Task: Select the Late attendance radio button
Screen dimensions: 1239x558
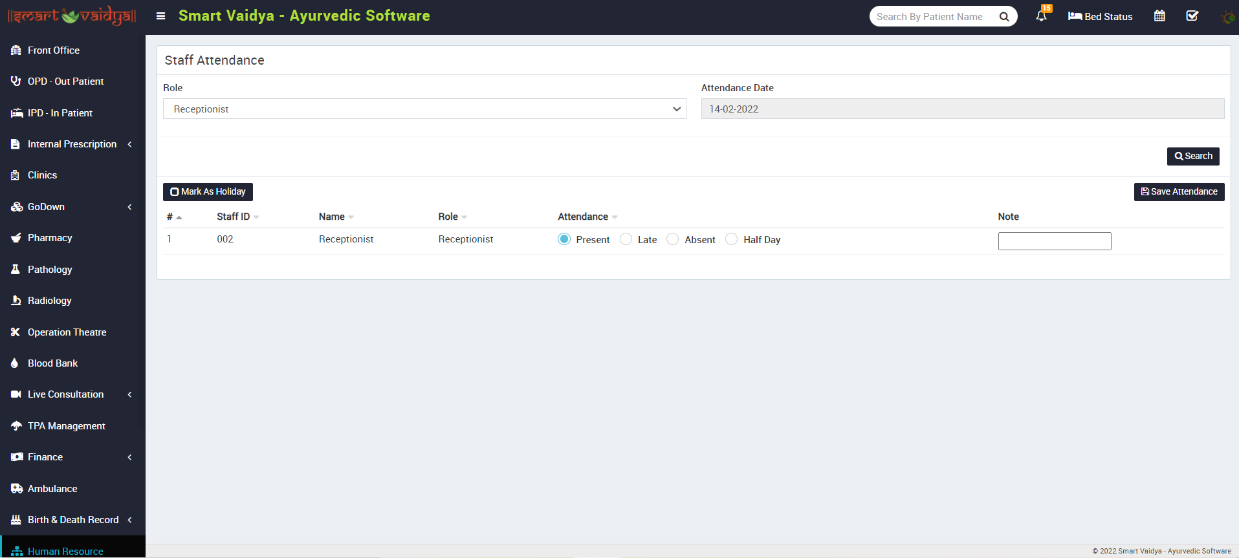Action: coord(626,239)
